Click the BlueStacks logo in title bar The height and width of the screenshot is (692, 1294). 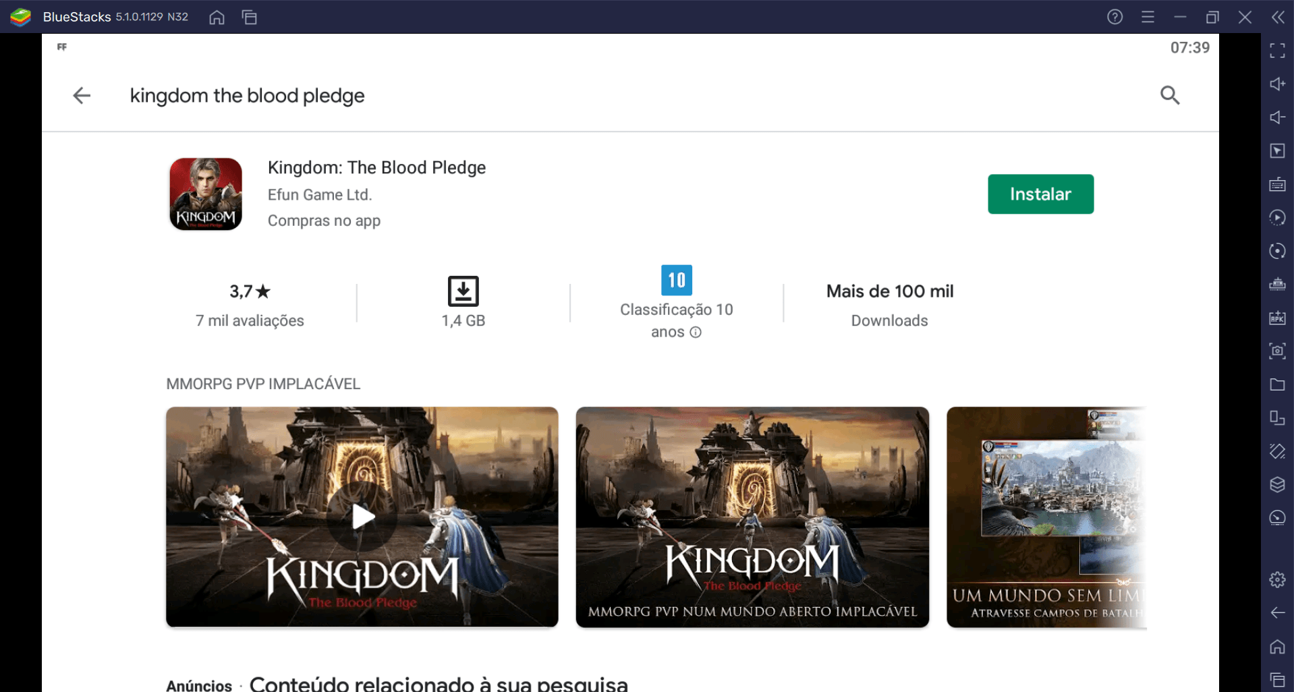point(21,17)
